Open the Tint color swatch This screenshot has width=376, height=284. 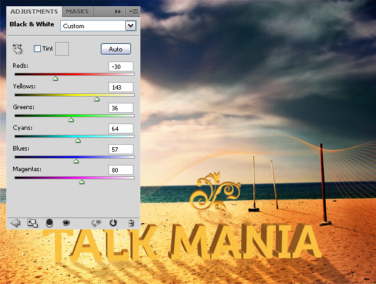62,49
